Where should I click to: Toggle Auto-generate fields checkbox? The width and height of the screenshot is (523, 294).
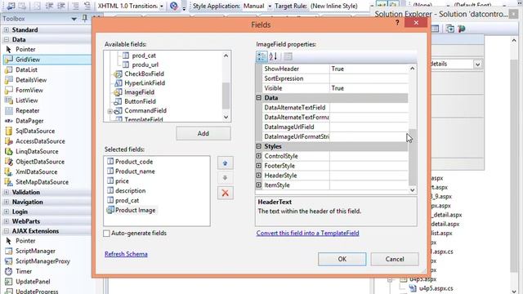pos(106,234)
